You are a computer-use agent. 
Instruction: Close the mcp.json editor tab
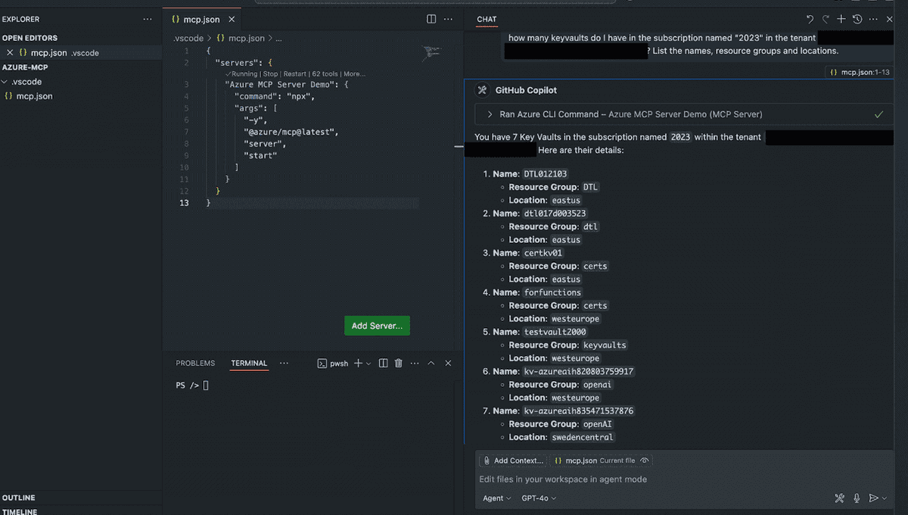coord(231,20)
